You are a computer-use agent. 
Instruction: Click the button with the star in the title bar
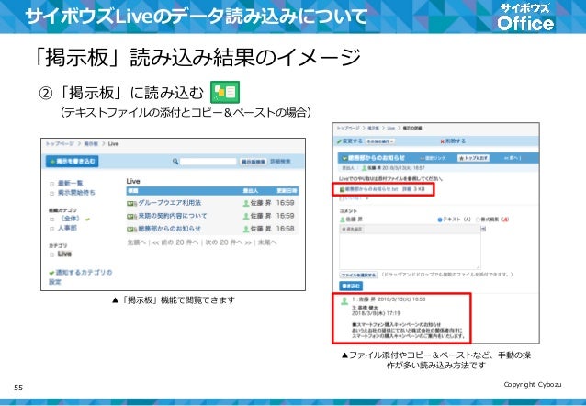(474, 159)
